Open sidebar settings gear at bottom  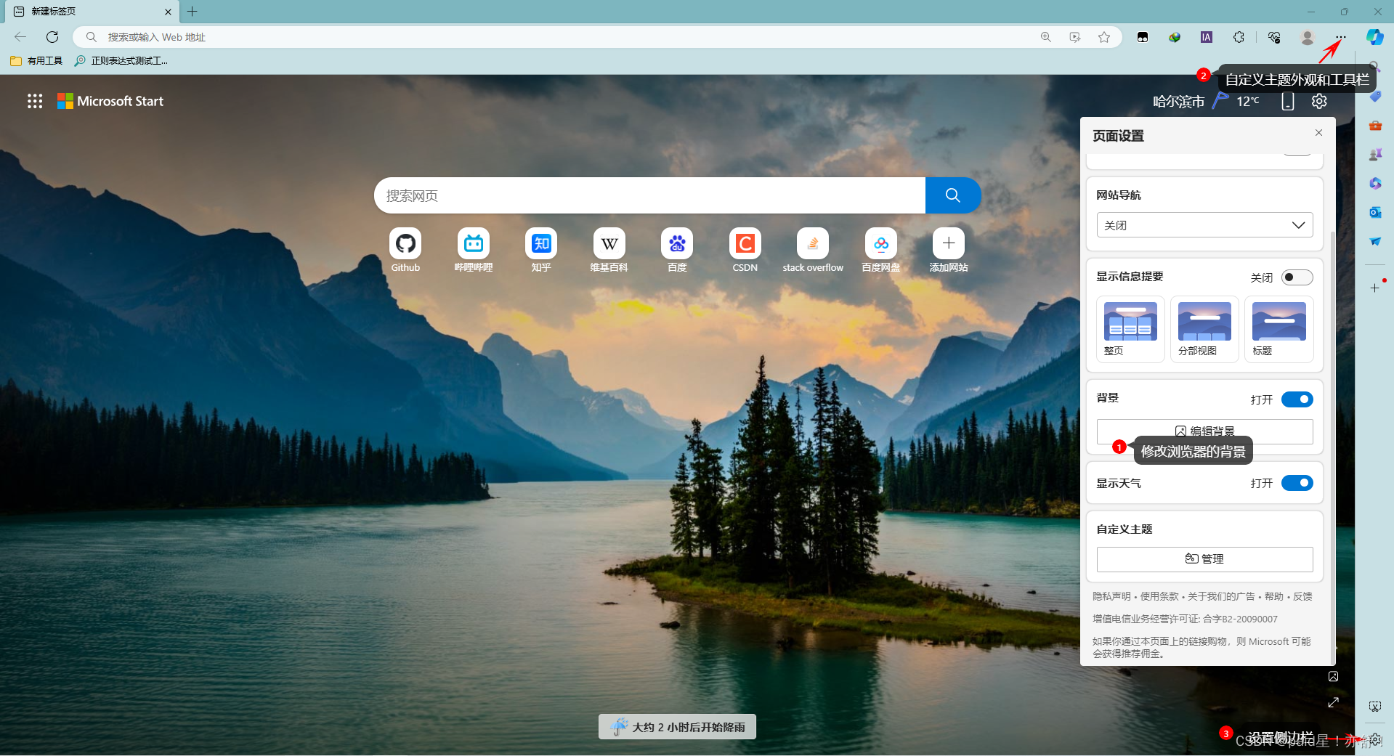coord(1375,739)
